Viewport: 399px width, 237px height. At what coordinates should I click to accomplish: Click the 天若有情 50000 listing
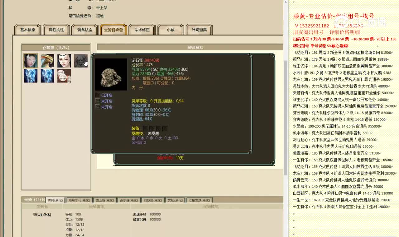click(343, 93)
